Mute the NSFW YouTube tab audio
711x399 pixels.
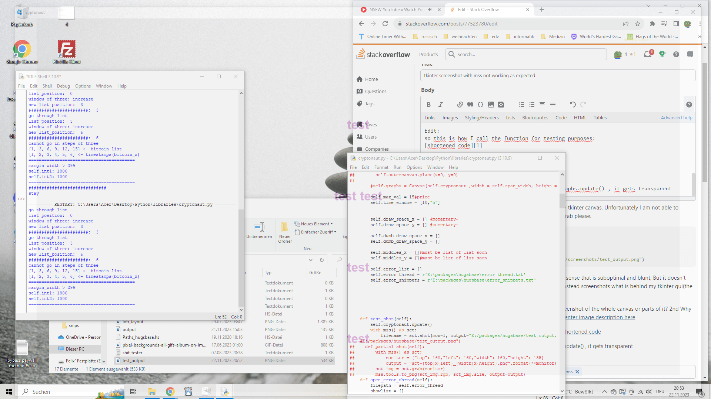tap(430, 10)
